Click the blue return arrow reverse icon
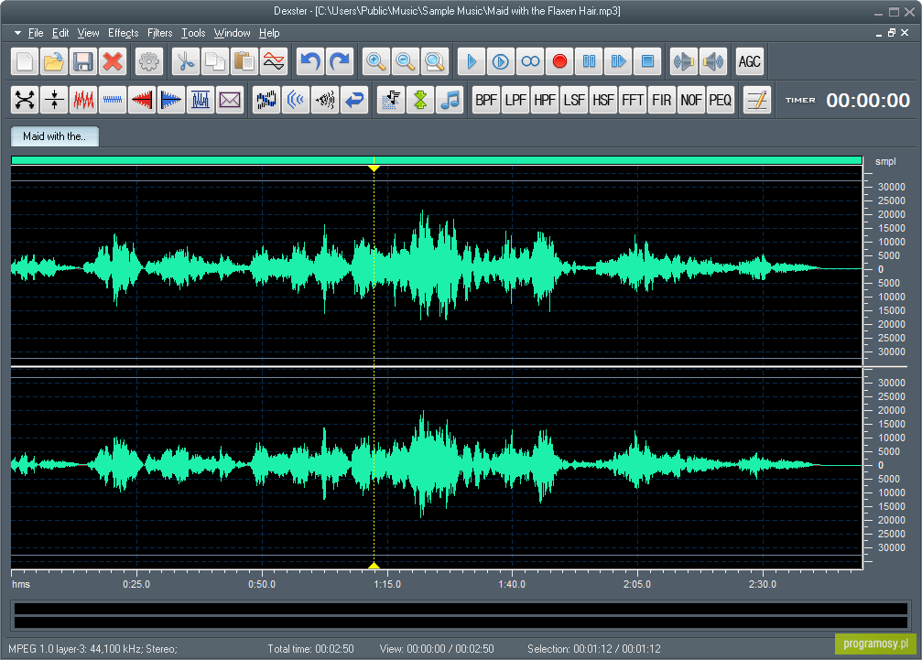 354,100
